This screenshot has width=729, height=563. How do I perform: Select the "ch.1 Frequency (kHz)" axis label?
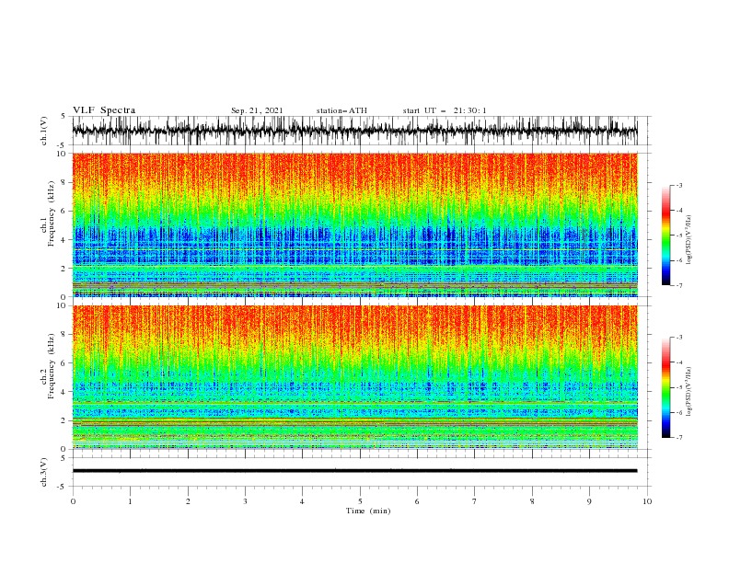tap(48, 213)
